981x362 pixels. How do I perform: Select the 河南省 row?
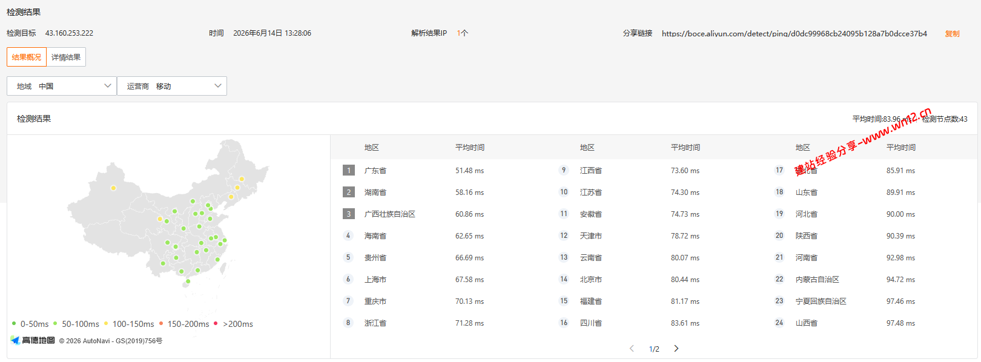point(870,258)
